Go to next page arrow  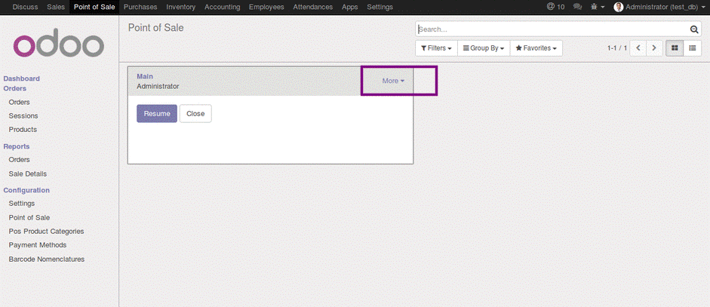(654, 48)
